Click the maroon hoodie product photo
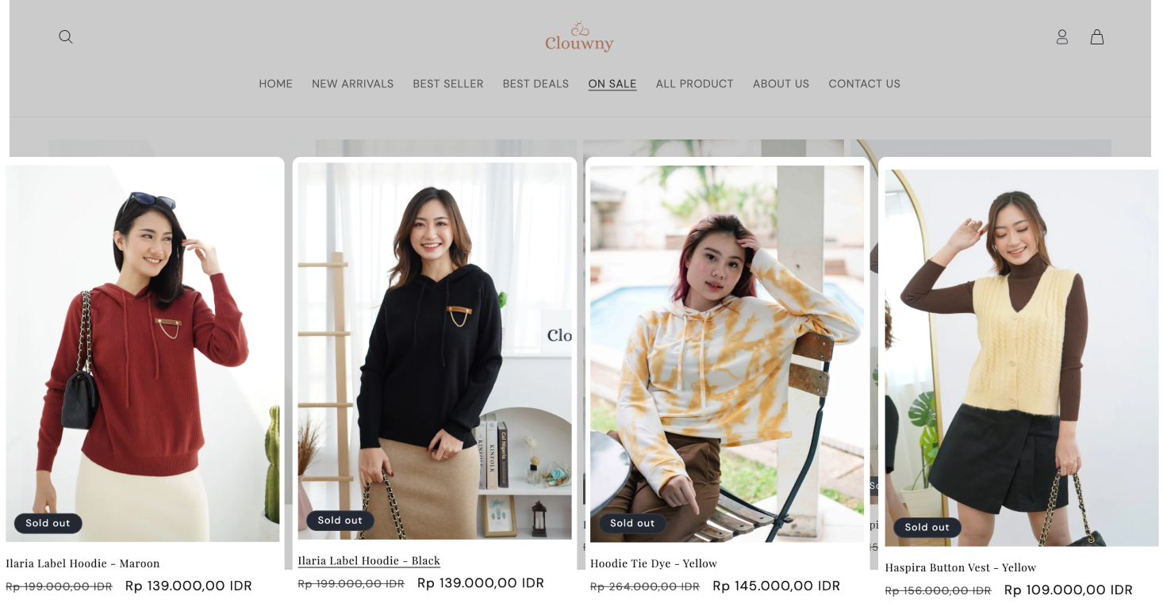Screen dimensions: 1163x607 143,353
